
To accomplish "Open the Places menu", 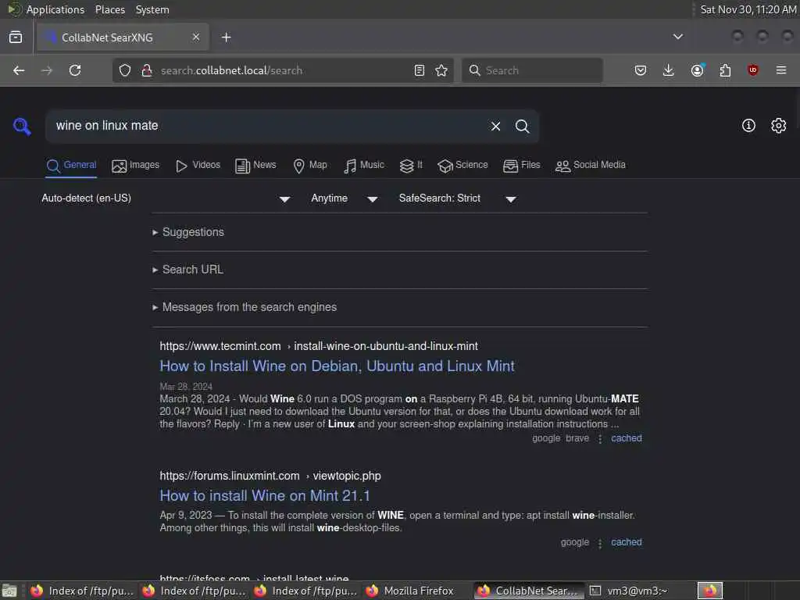I will coord(110,9).
